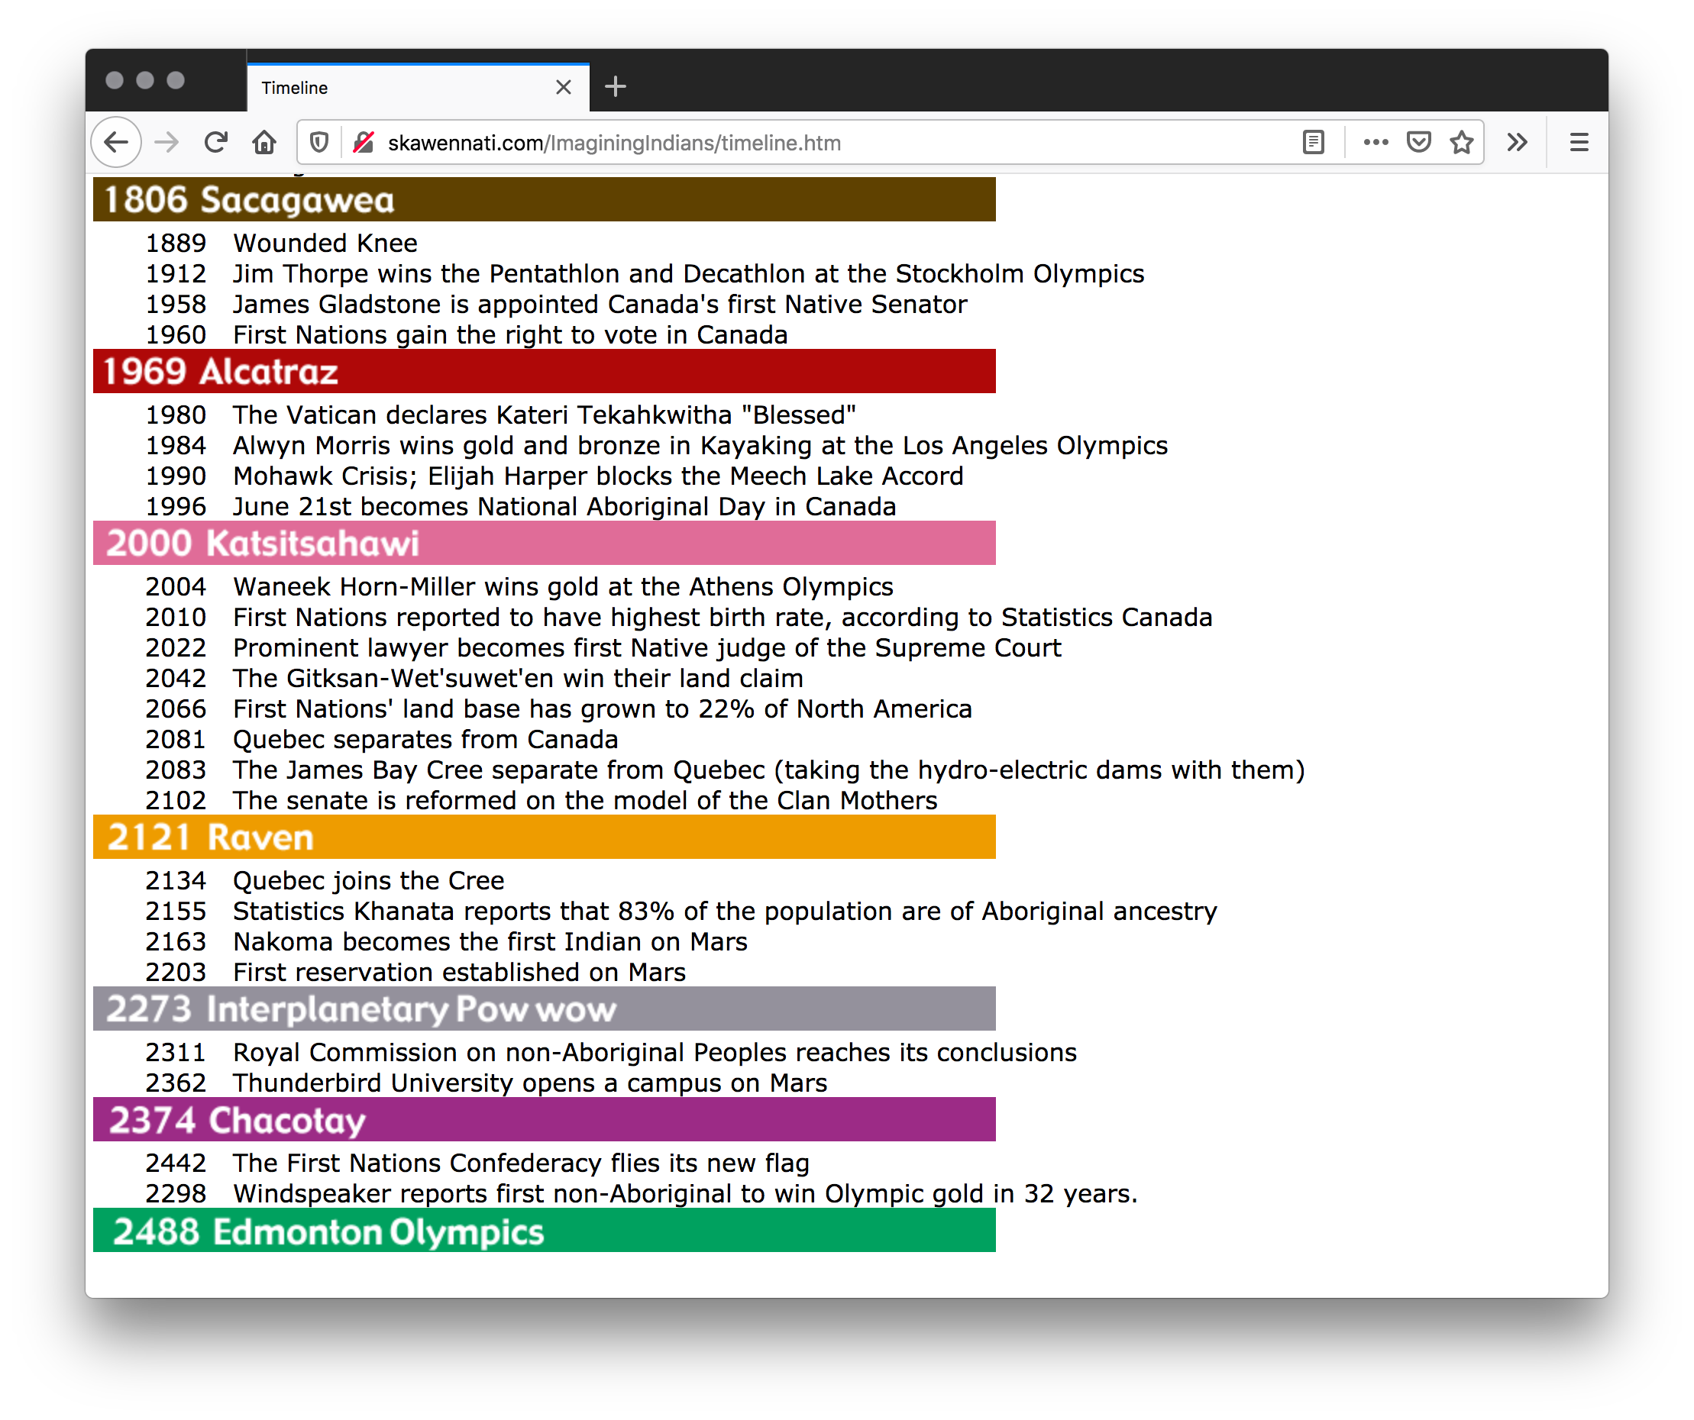Click the 1806 Sacagawea banner
The image size is (1694, 1420).
pyautogui.click(x=545, y=199)
